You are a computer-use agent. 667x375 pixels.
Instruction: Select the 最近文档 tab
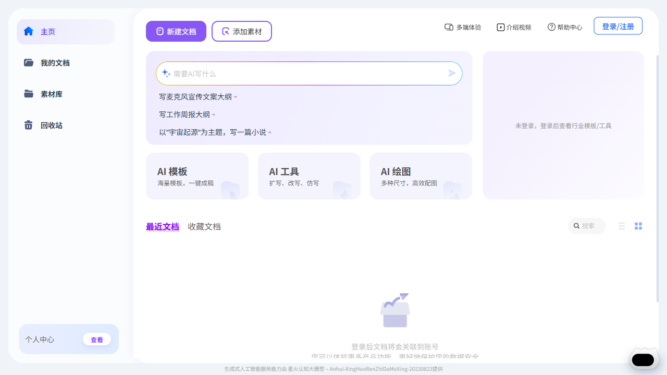(163, 227)
